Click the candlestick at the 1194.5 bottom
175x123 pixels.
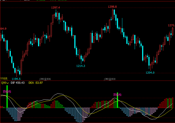tap(17, 72)
